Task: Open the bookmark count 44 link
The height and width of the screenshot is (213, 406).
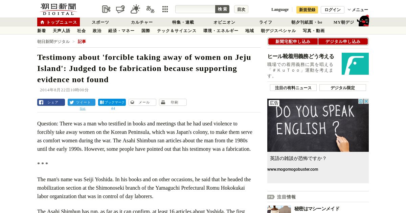Action: [113, 109]
